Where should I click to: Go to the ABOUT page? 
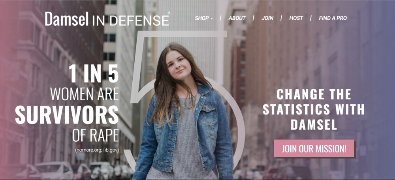point(237,18)
